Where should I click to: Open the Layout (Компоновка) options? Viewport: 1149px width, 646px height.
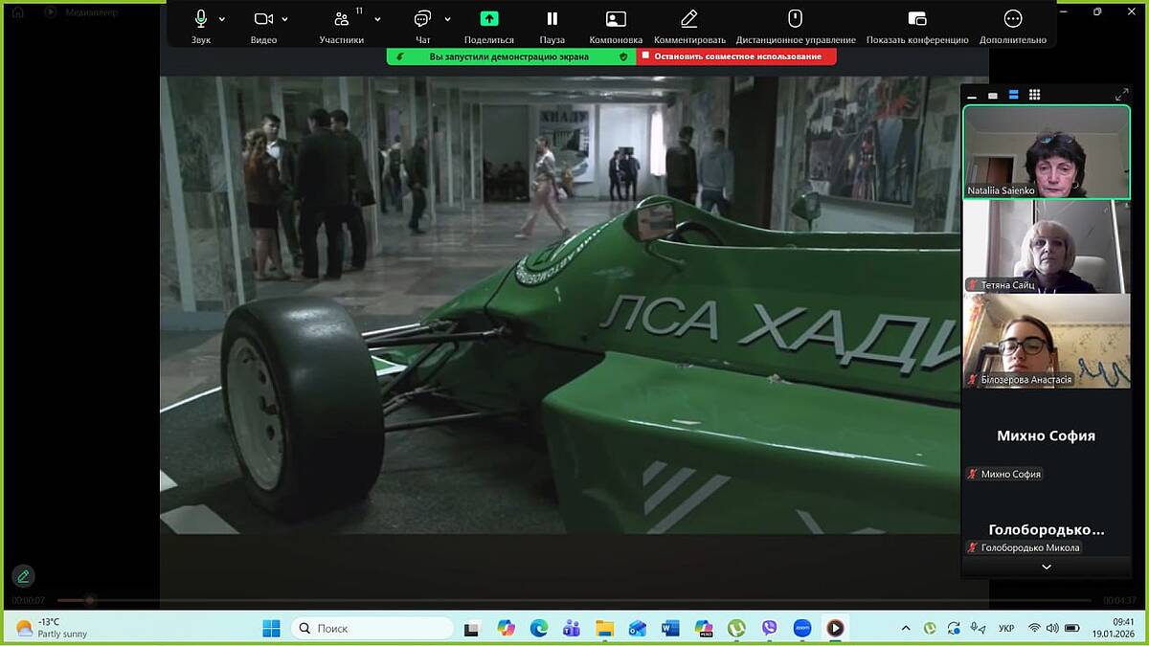[616, 19]
